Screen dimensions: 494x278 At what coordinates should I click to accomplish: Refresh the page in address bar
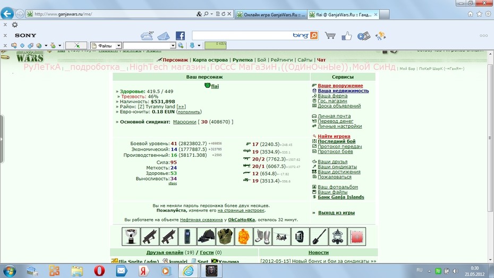[x=224, y=14]
